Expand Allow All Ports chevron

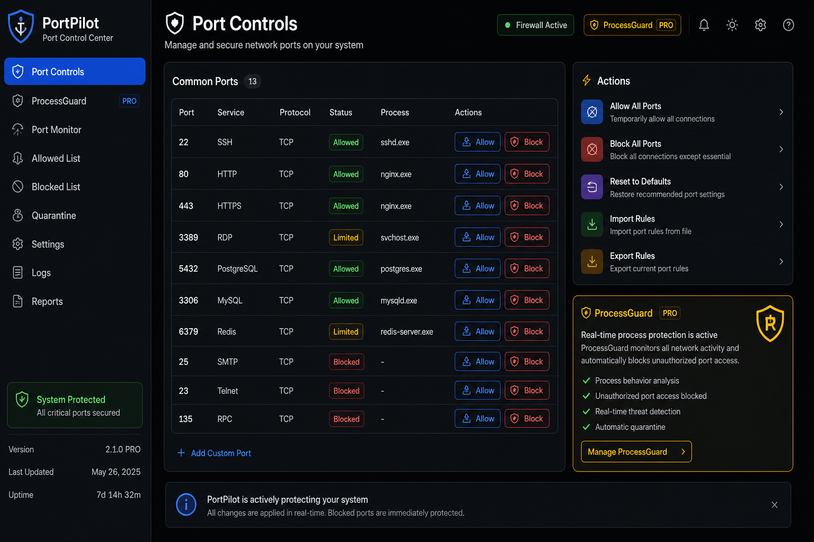pos(781,112)
